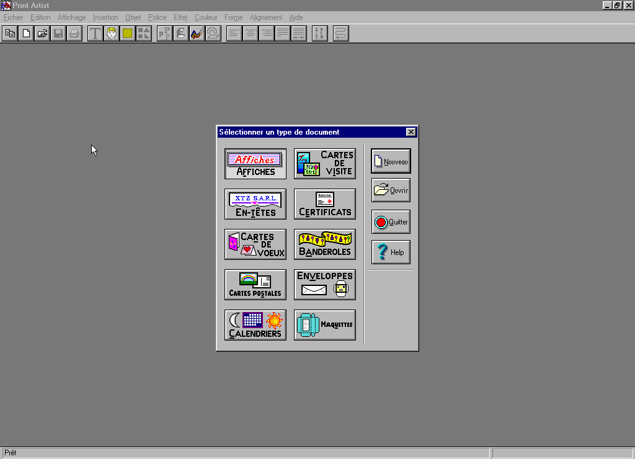Screen dimensions: 635x459
Task: Choose the Cartes de Voeux document type
Action: [255, 244]
